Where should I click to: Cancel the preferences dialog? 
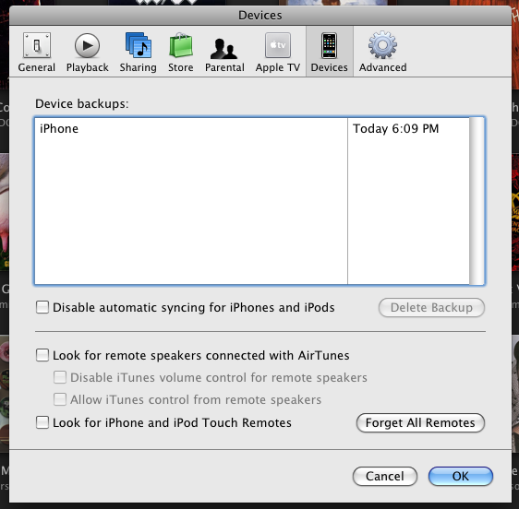coord(385,477)
